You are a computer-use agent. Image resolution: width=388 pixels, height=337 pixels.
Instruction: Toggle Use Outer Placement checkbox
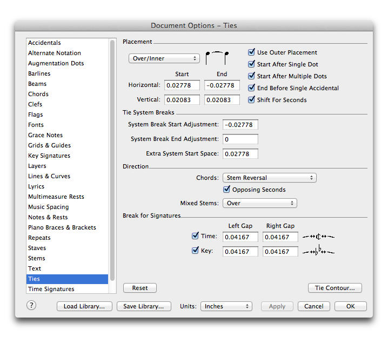point(251,52)
